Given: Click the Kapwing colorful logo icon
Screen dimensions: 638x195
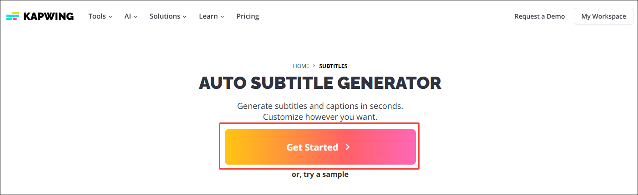Looking at the screenshot, I should [13, 16].
